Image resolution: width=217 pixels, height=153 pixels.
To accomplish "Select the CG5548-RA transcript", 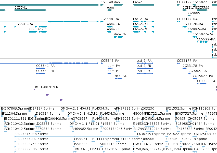I will [x=102, y=22].
